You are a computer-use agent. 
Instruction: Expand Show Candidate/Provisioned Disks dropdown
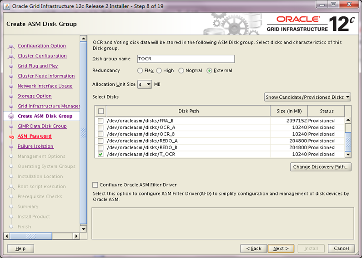coord(307,97)
